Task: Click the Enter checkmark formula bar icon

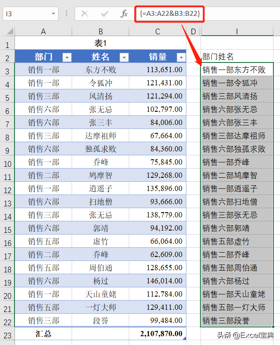Action: 105,14
